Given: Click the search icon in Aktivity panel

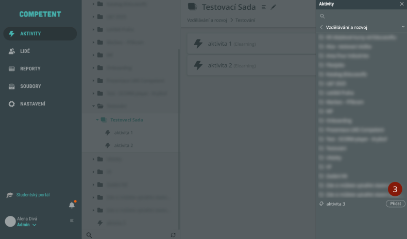Looking at the screenshot, I should click(323, 16).
